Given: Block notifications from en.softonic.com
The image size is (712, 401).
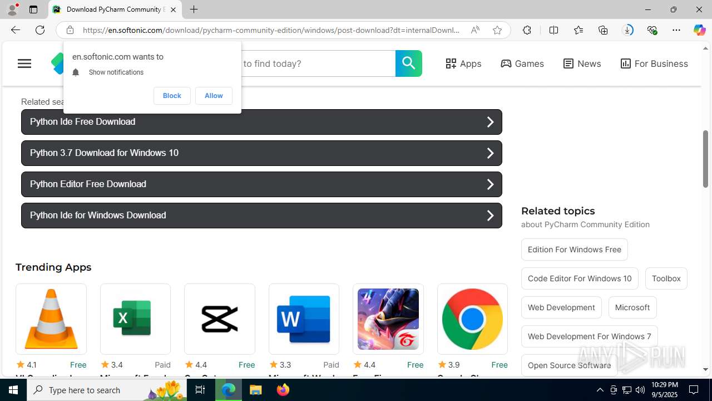Looking at the screenshot, I should point(172,96).
